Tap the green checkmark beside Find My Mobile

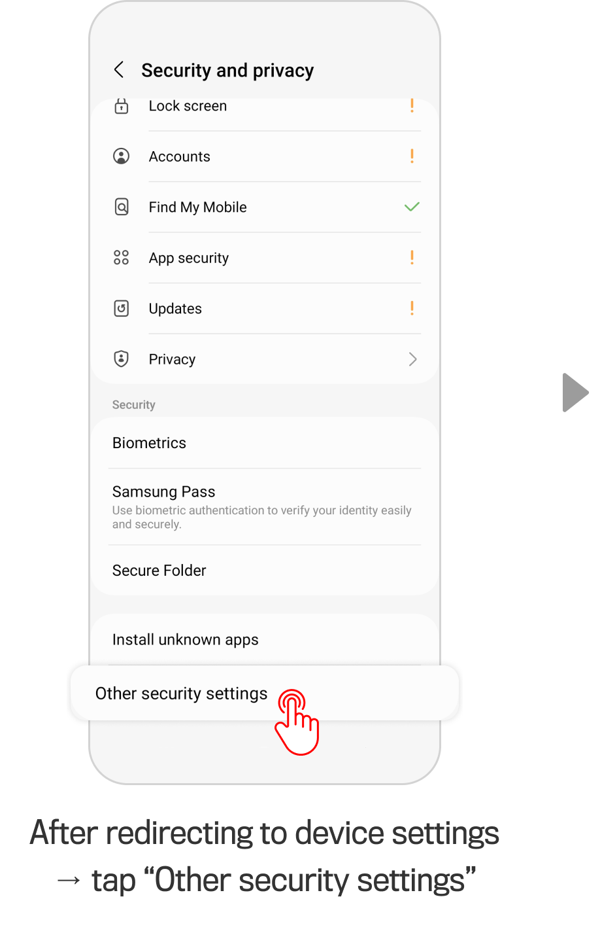412,207
